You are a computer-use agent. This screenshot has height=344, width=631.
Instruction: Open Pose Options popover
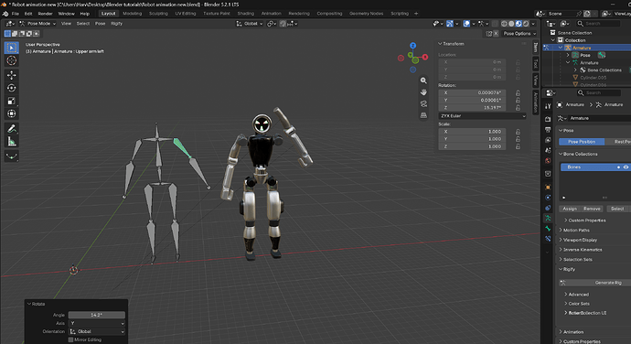pyautogui.click(x=519, y=34)
